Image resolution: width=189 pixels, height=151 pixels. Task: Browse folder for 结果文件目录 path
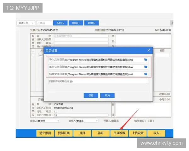point(146,74)
